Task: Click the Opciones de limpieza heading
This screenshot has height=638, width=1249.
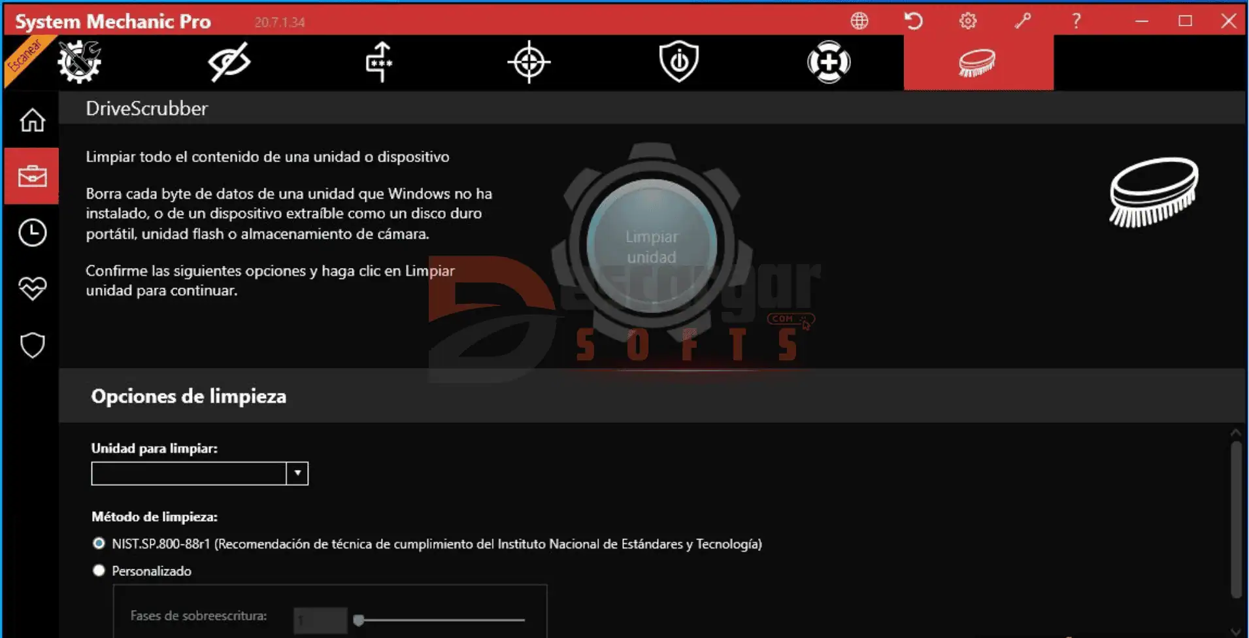Action: point(188,396)
